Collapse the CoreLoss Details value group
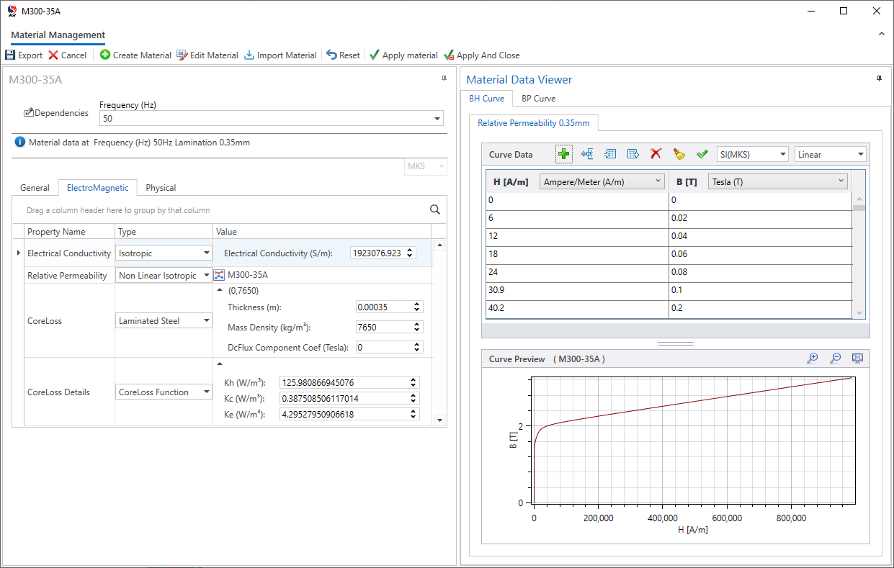The image size is (894, 568). pyautogui.click(x=220, y=364)
